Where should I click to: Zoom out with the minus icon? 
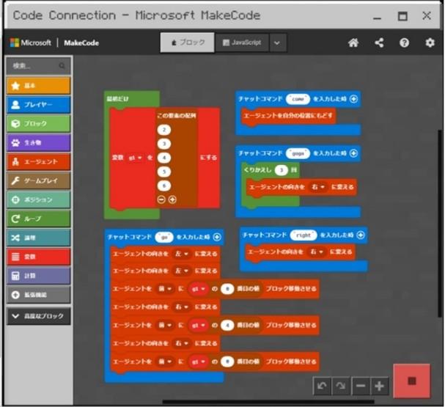point(360,386)
